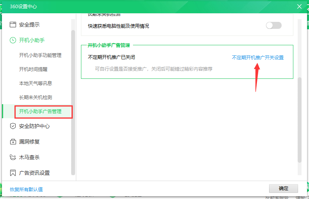Open 广告资讯设置 section
Viewport: 309px width, 199px height.
34,173
